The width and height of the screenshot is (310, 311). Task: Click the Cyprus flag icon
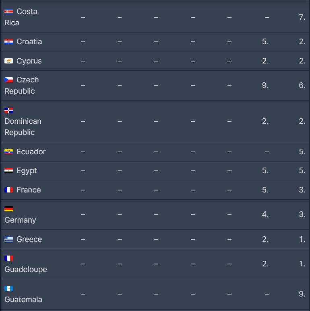(8, 61)
